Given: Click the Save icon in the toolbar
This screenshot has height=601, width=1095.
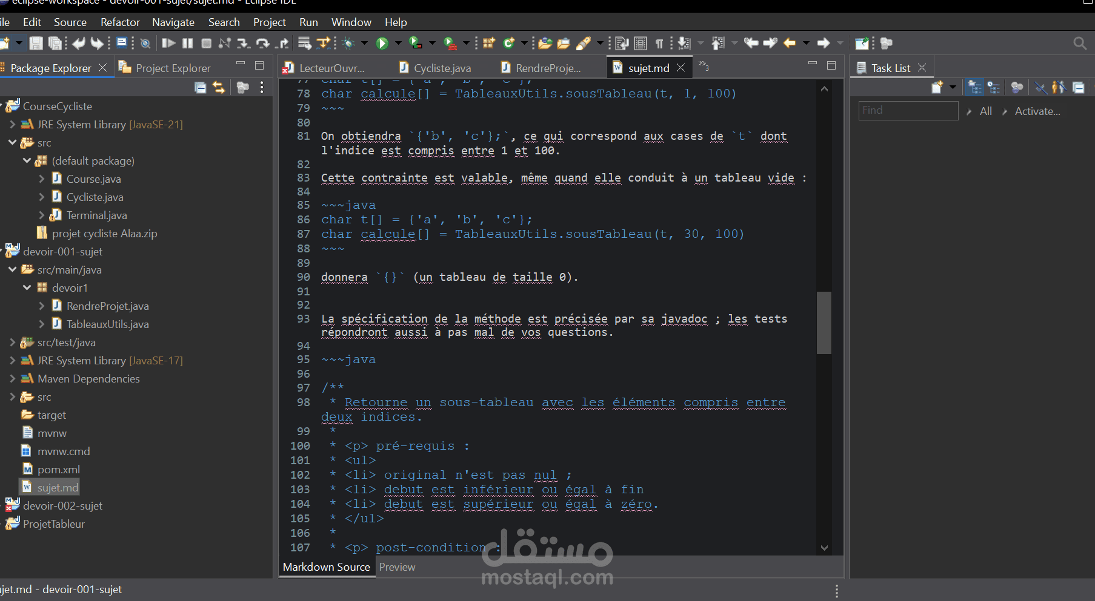Looking at the screenshot, I should pyautogui.click(x=36, y=44).
